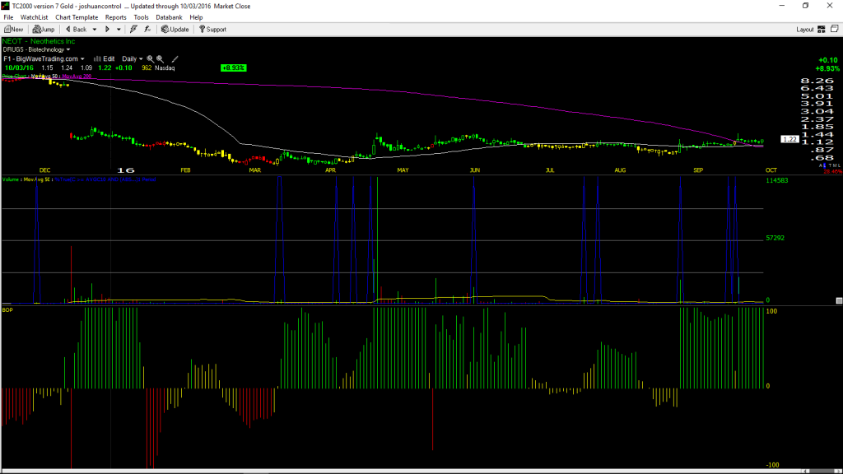The height and width of the screenshot is (474, 843).
Task: Click the Layout label in the toolbar
Action: coord(805,30)
